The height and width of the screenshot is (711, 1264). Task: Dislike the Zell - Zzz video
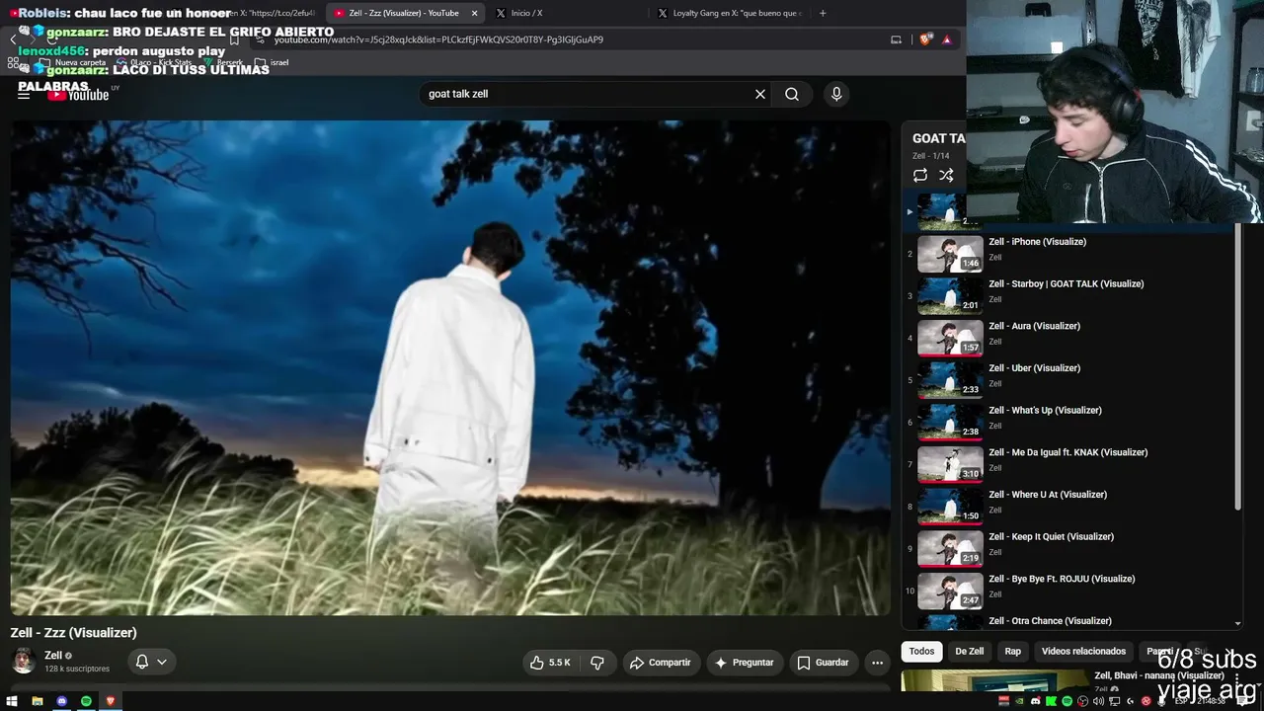coord(597,663)
